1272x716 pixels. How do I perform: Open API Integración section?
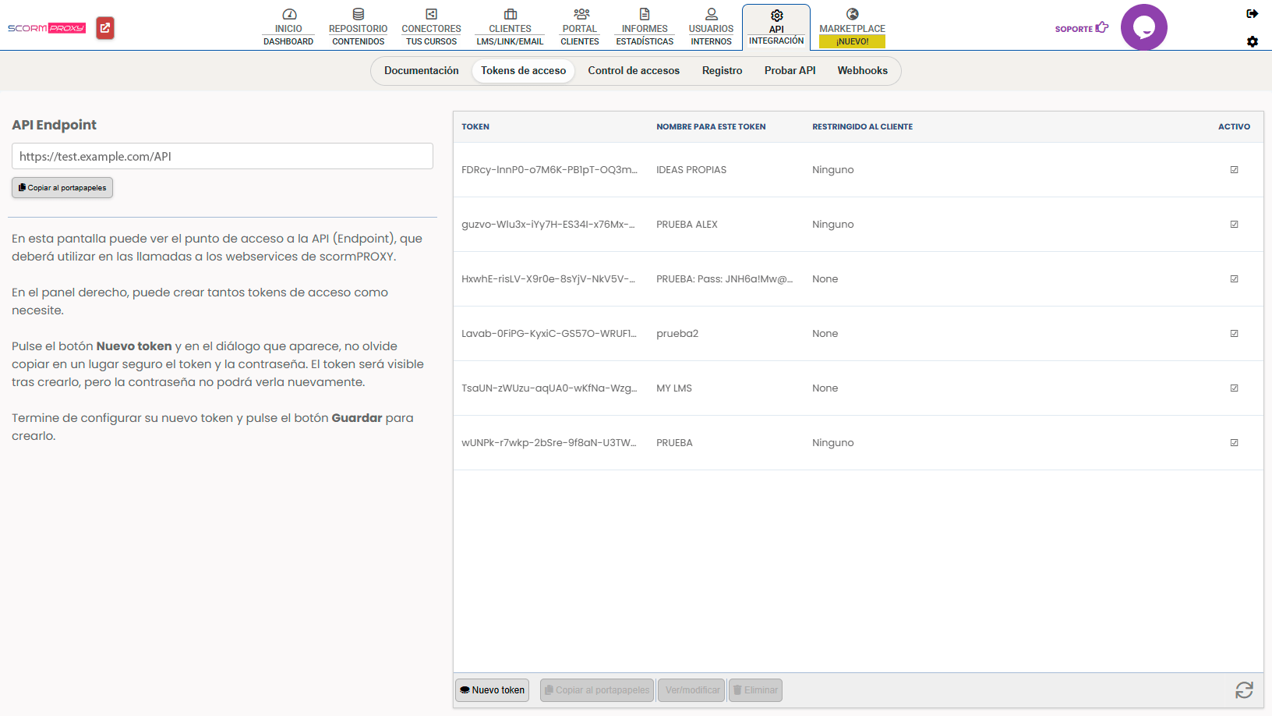pos(776,27)
